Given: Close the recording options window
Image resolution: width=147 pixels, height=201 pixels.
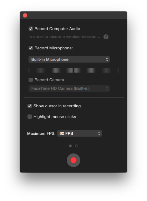Looking at the screenshot, I should [25, 15].
